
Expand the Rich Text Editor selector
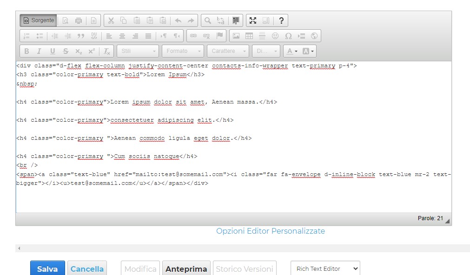pyautogui.click(x=324, y=268)
